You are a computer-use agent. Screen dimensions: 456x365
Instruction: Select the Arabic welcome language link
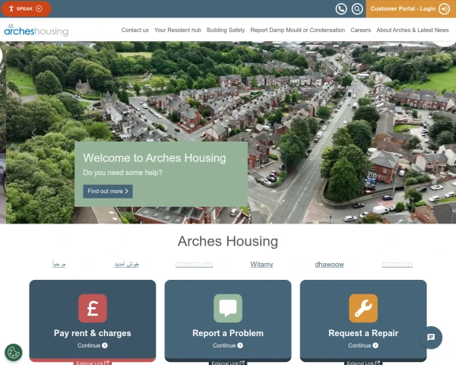[59, 265]
